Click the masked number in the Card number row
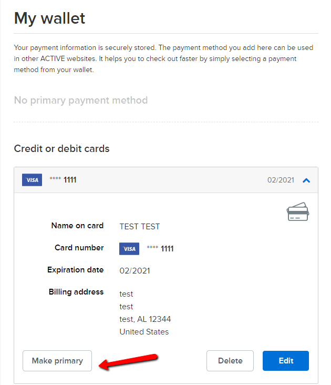 pyautogui.click(x=160, y=249)
